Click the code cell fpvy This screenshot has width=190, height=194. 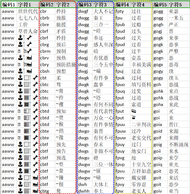click(x=123, y=185)
